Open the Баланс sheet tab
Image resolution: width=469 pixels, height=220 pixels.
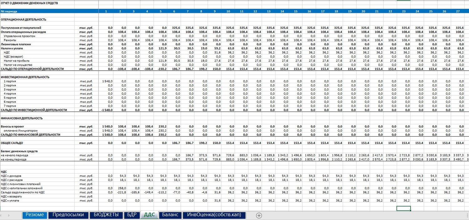point(170,215)
